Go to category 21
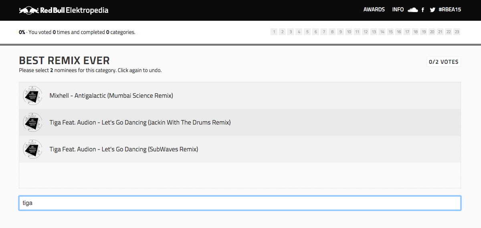Image resolution: width=481 pixels, height=228 pixels. pyautogui.click(x=441, y=32)
